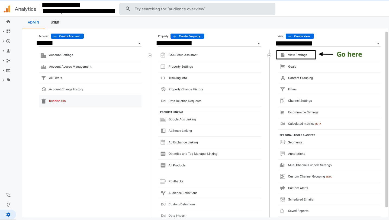Open the Account selector dropdown

click(x=89, y=43)
